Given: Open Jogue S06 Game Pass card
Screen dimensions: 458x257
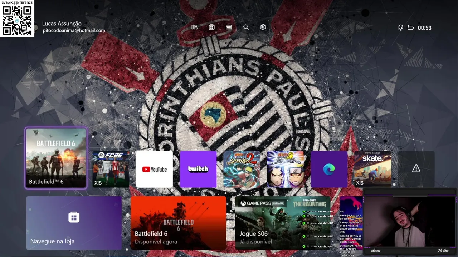Looking at the screenshot, I should (x=283, y=223).
